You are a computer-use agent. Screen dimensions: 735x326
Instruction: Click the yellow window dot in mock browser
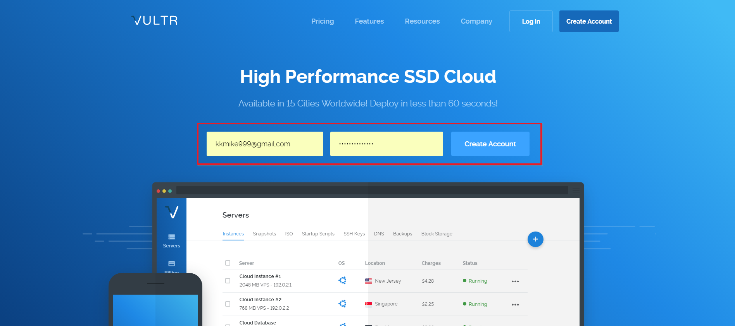pos(164,191)
